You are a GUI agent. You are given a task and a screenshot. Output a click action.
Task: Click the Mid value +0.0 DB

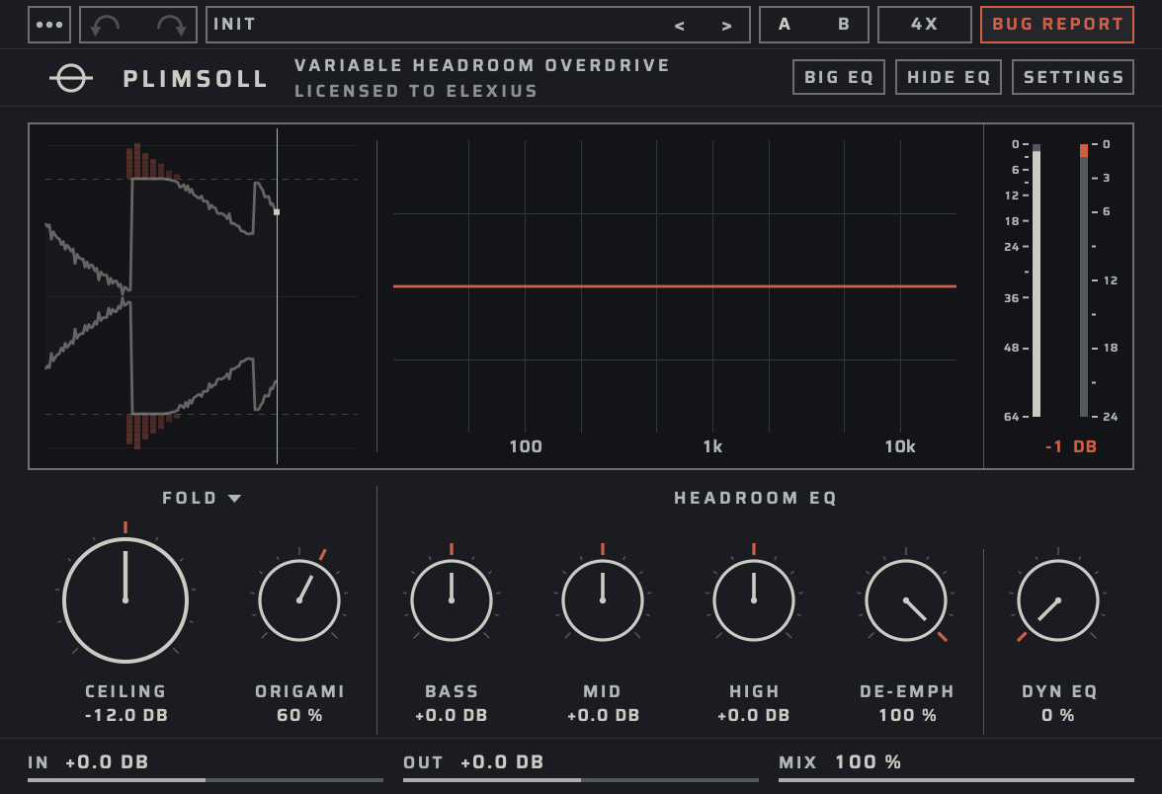603,715
